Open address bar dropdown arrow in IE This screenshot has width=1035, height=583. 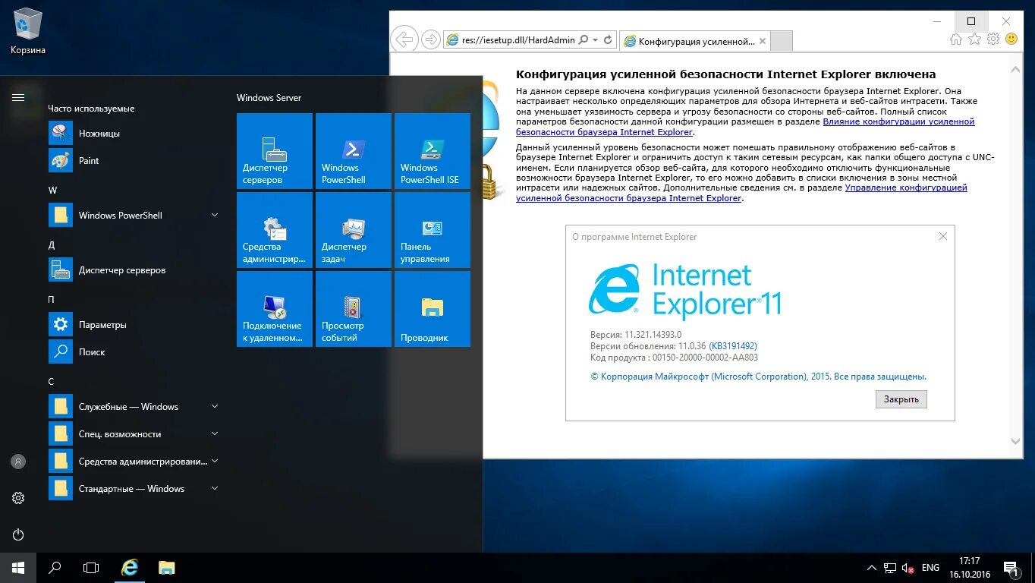596,39
